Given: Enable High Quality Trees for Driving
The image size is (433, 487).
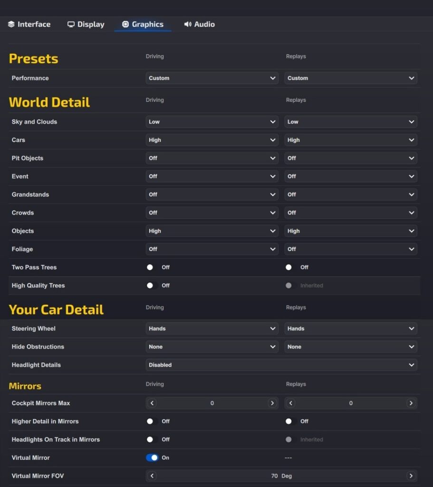Looking at the screenshot, I should point(152,285).
